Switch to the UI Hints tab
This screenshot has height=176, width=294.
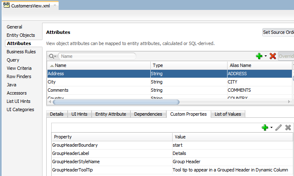pos(79,114)
